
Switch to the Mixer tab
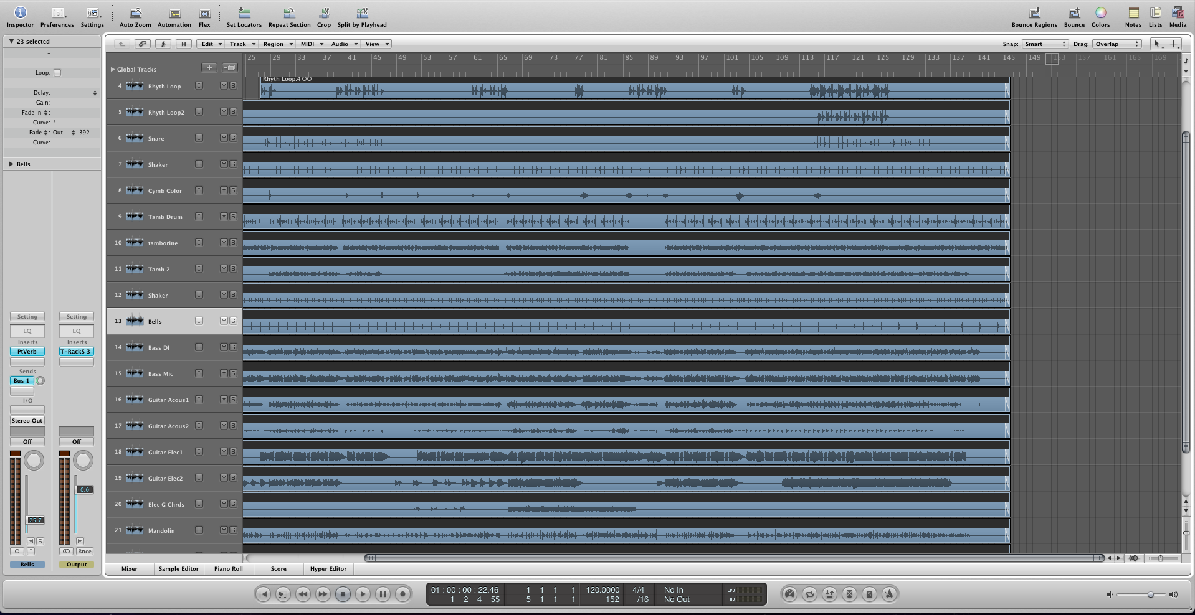click(x=130, y=568)
